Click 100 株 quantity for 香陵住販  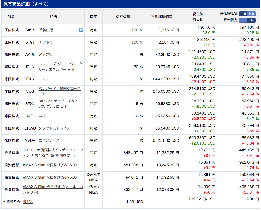[x=137, y=30]
